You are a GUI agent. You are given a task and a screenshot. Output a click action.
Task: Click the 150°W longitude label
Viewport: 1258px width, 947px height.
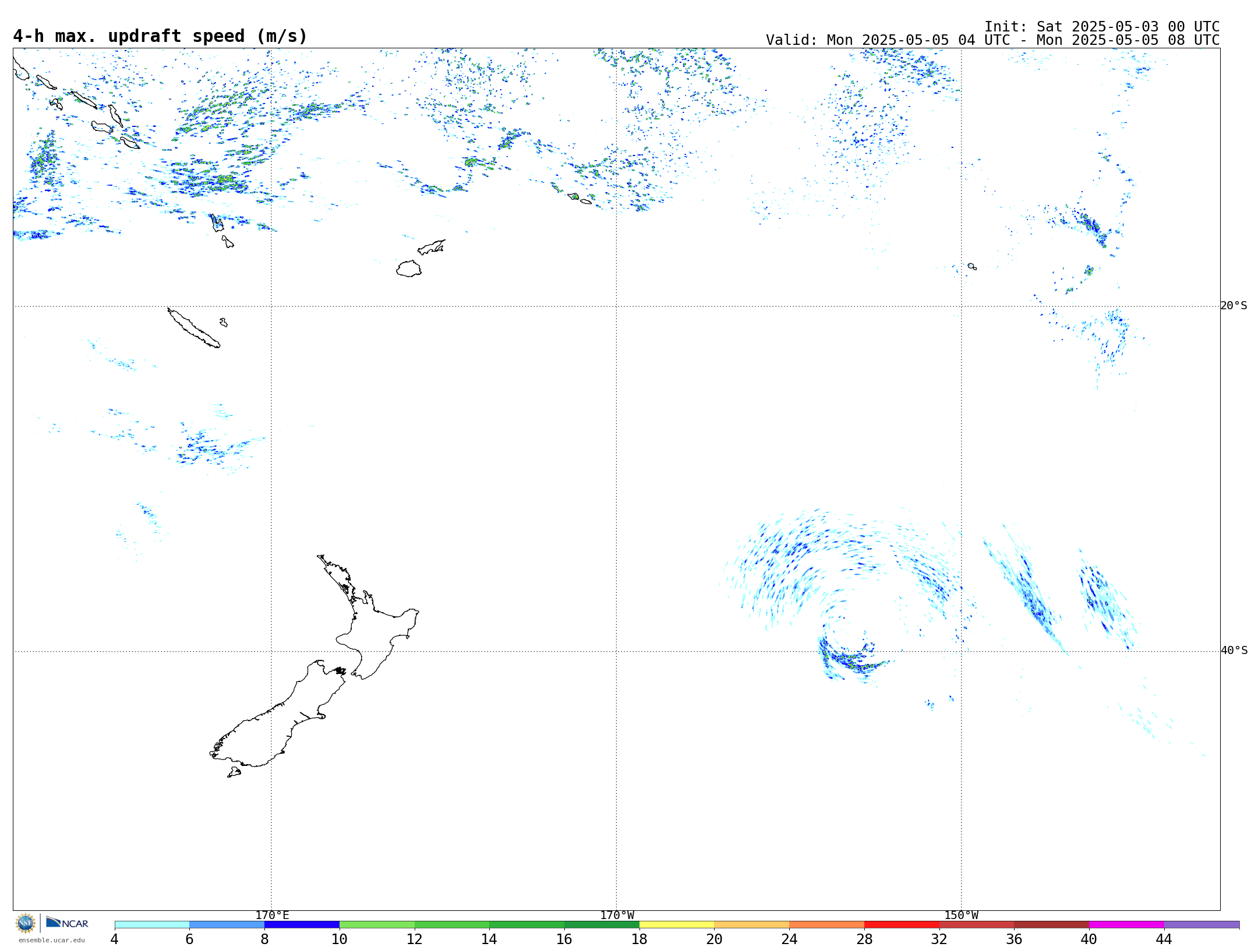click(x=962, y=915)
